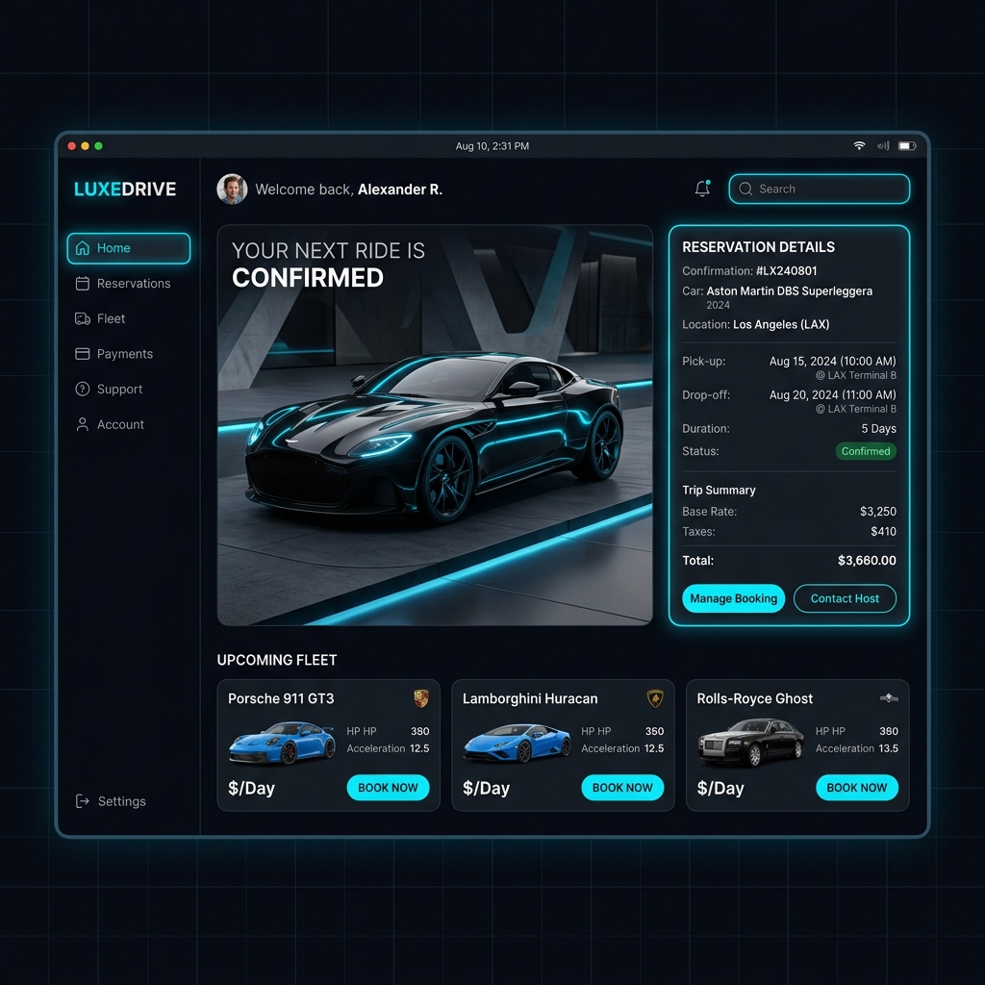Click pick-up date Aug 15, 2024
Screen dimensions: 985x985
pos(832,362)
